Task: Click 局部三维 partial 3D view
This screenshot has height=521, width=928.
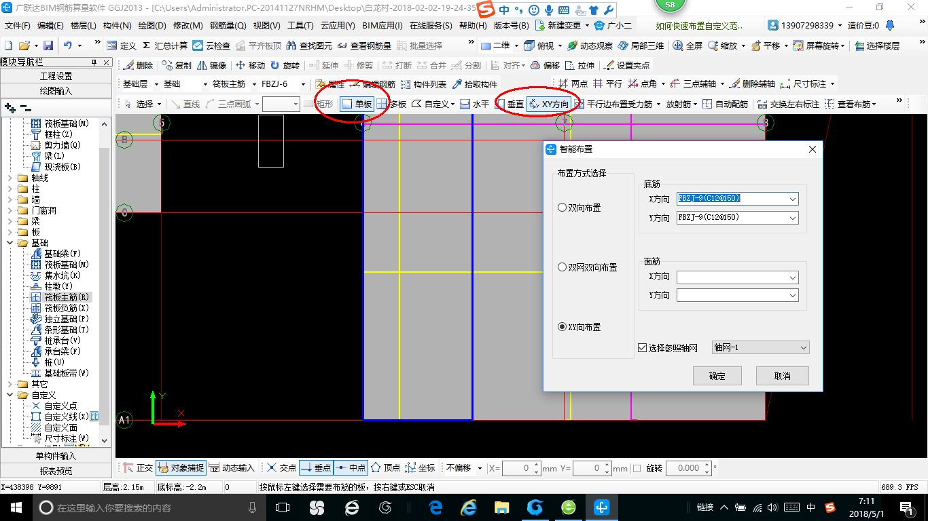Action: [641, 45]
